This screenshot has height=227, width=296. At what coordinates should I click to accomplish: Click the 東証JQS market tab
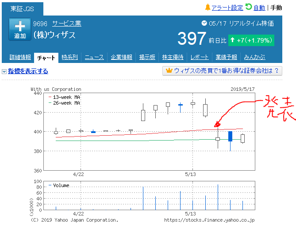(22, 9)
